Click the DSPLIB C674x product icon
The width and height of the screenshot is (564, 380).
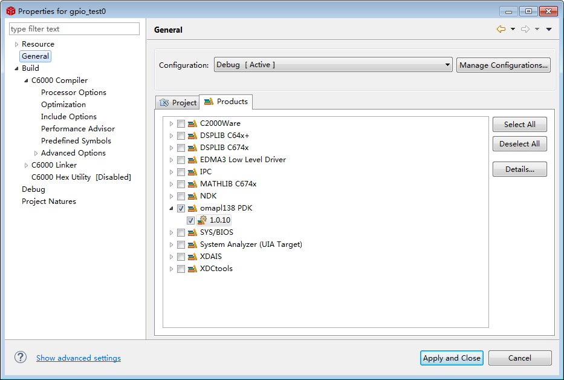coord(192,148)
